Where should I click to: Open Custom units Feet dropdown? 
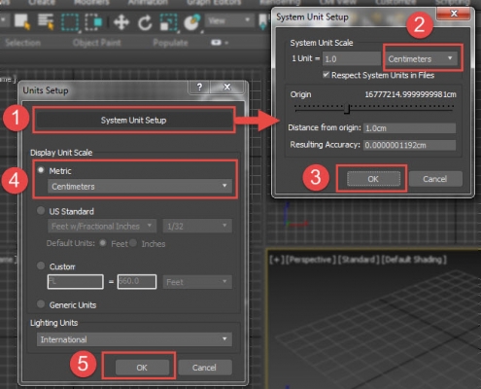(197, 282)
